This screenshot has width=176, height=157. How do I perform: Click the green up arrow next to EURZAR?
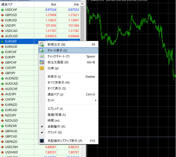(x=2, y=126)
